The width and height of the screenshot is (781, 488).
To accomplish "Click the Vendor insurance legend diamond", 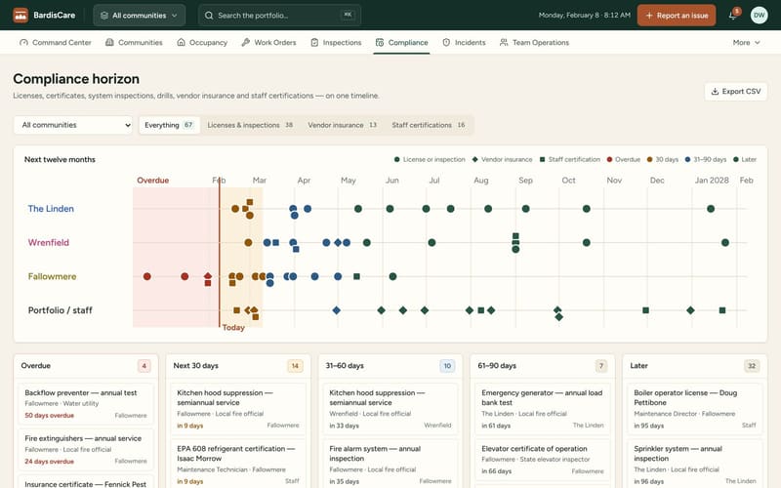I will click(475, 160).
